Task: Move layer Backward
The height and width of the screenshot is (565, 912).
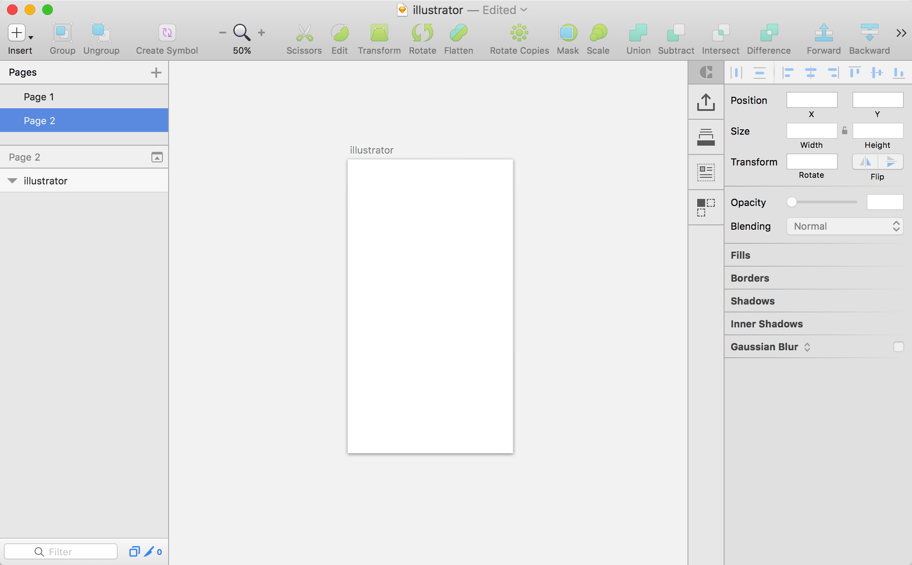Action: [x=869, y=33]
